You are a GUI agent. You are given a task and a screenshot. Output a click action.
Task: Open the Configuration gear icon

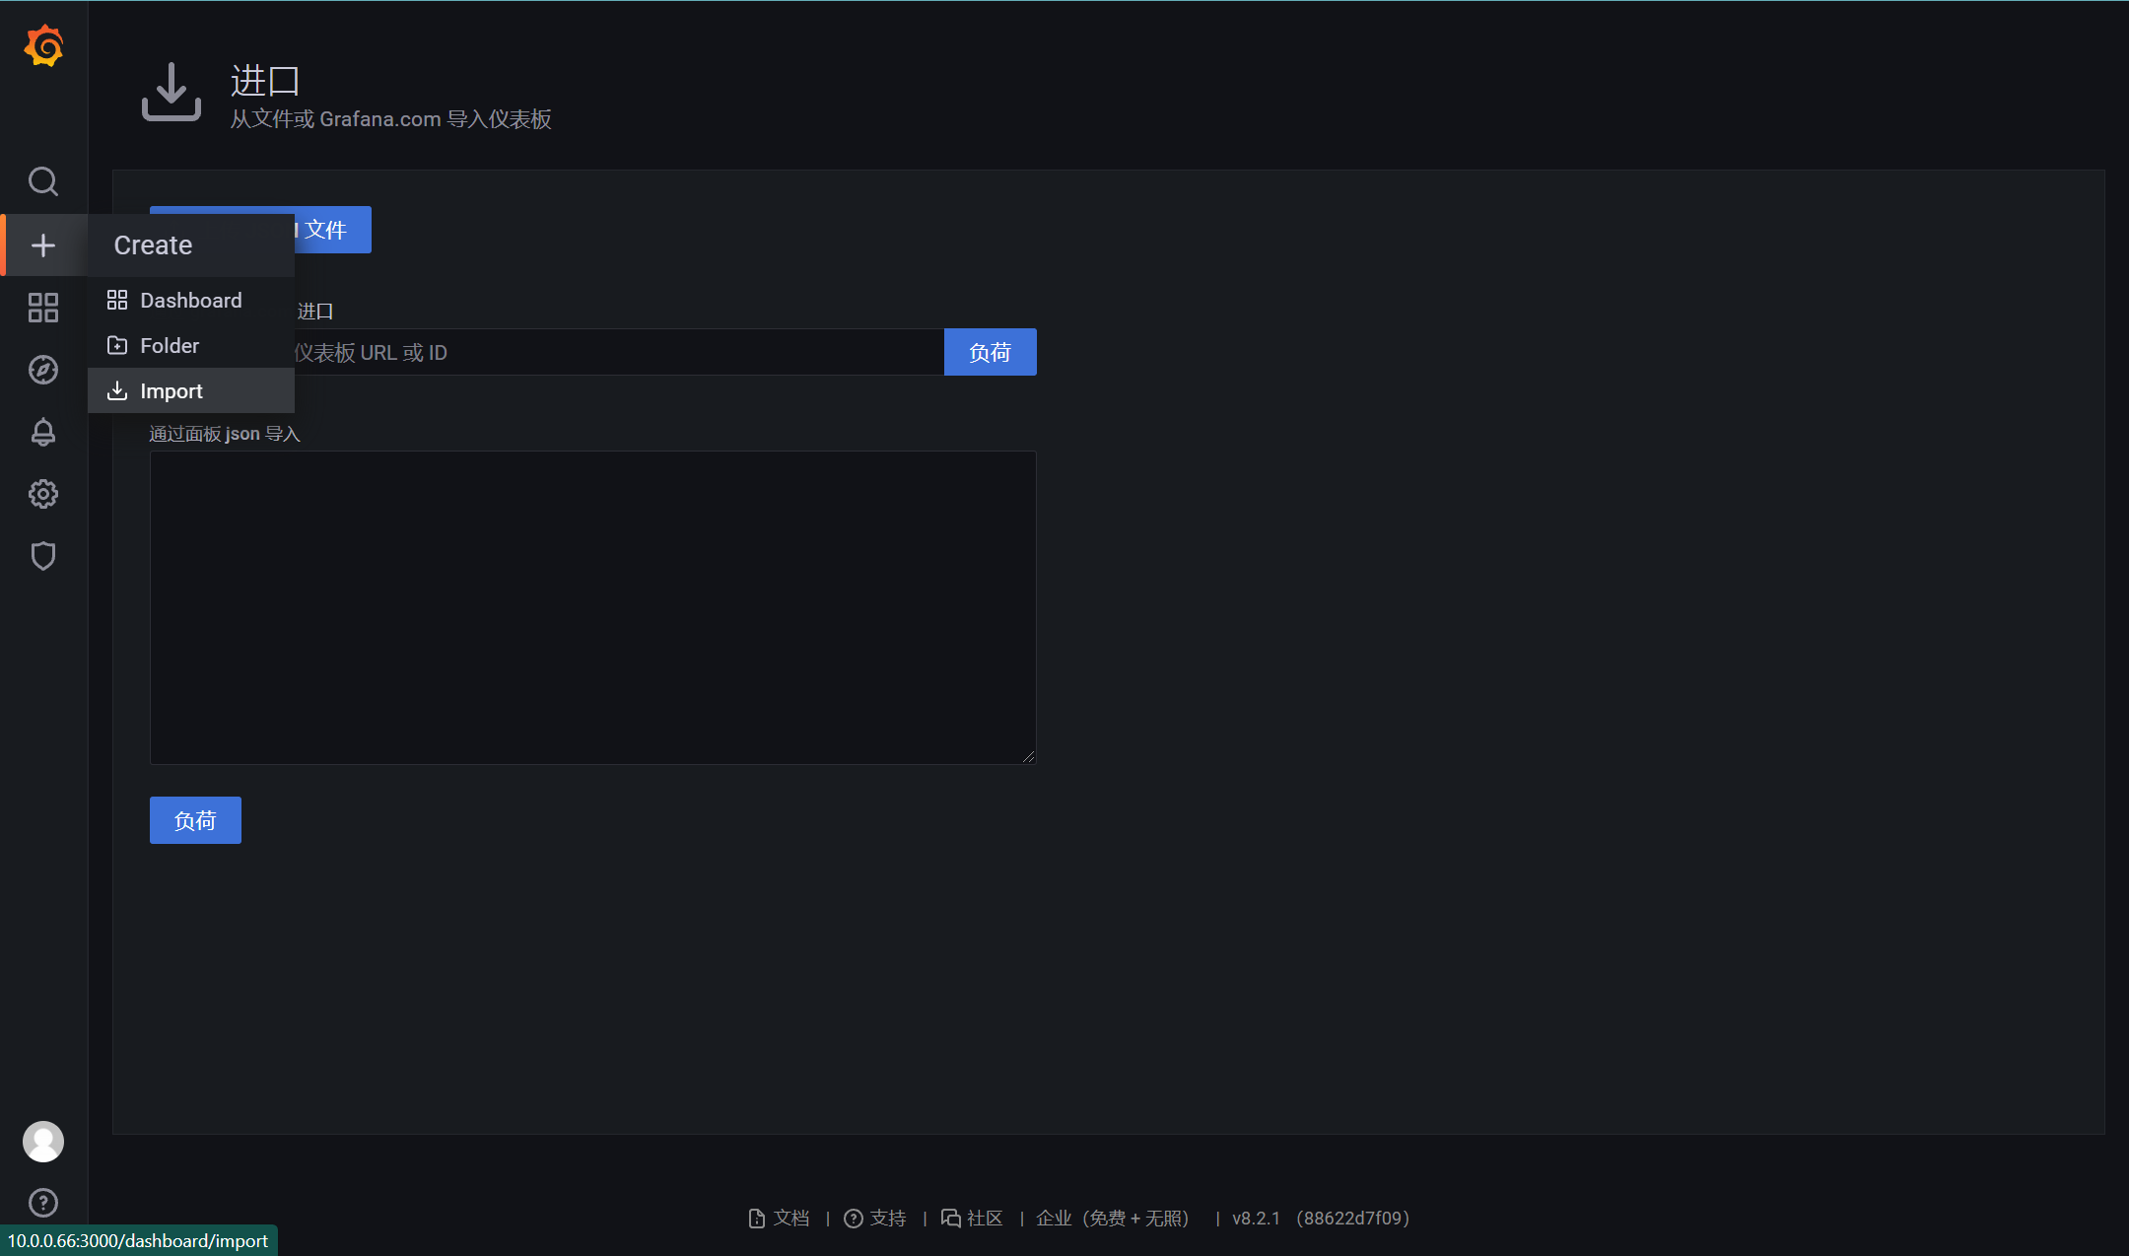pyautogui.click(x=43, y=494)
